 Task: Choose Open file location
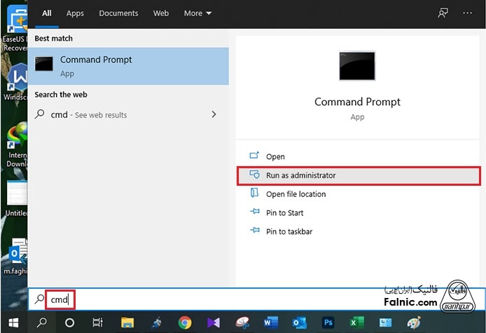point(296,194)
